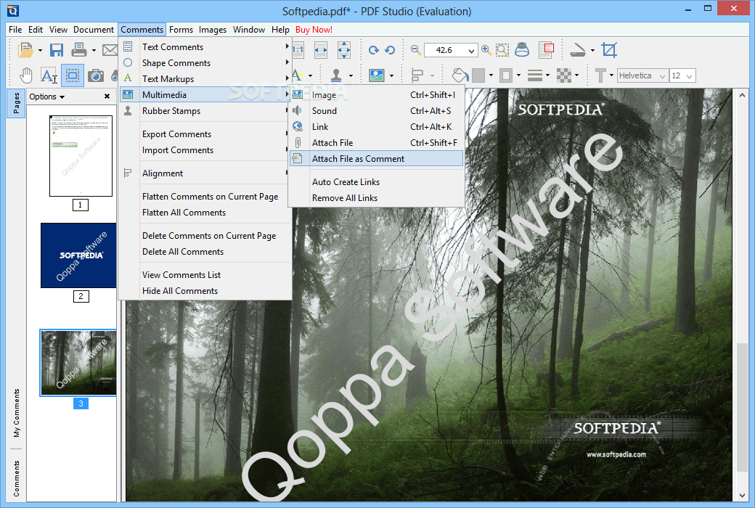
Task: Click the Zoom In magnifier
Action: [486, 49]
